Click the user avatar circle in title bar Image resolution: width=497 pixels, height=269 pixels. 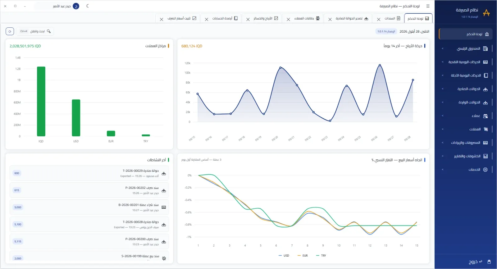pos(76,6)
